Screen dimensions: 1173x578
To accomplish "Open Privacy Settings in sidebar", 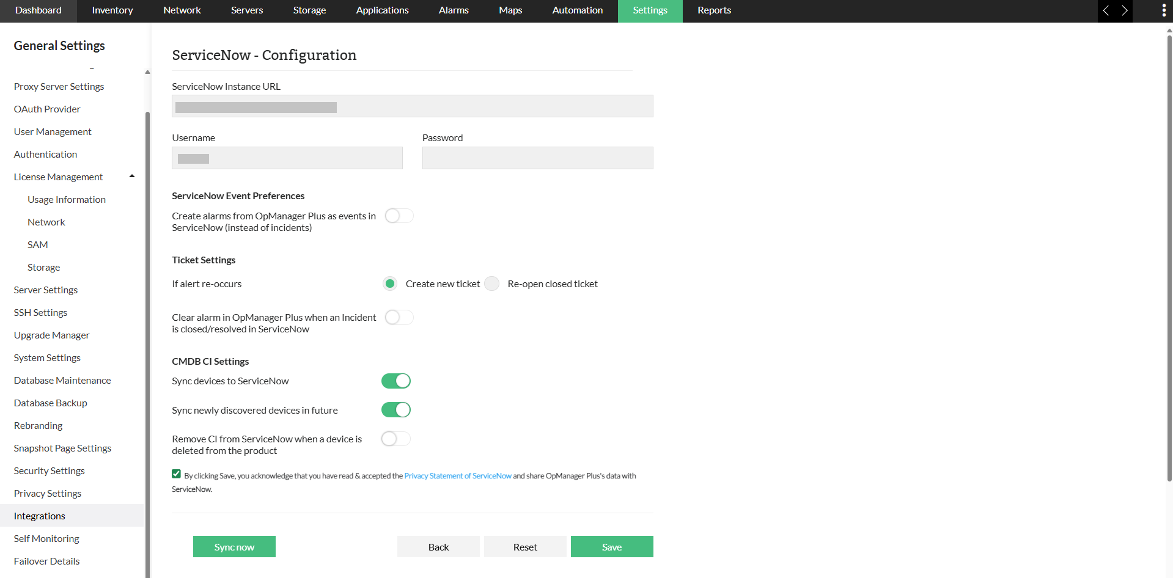I will pyautogui.click(x=48, y=493).
